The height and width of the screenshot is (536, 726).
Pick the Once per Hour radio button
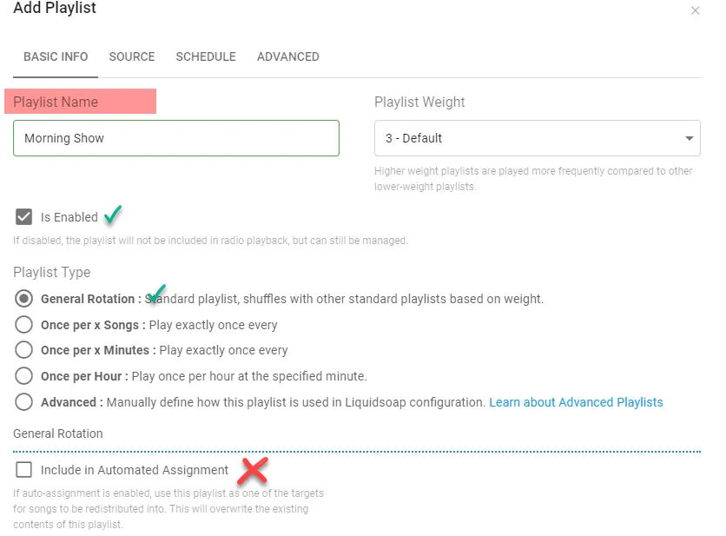(24, 376)
